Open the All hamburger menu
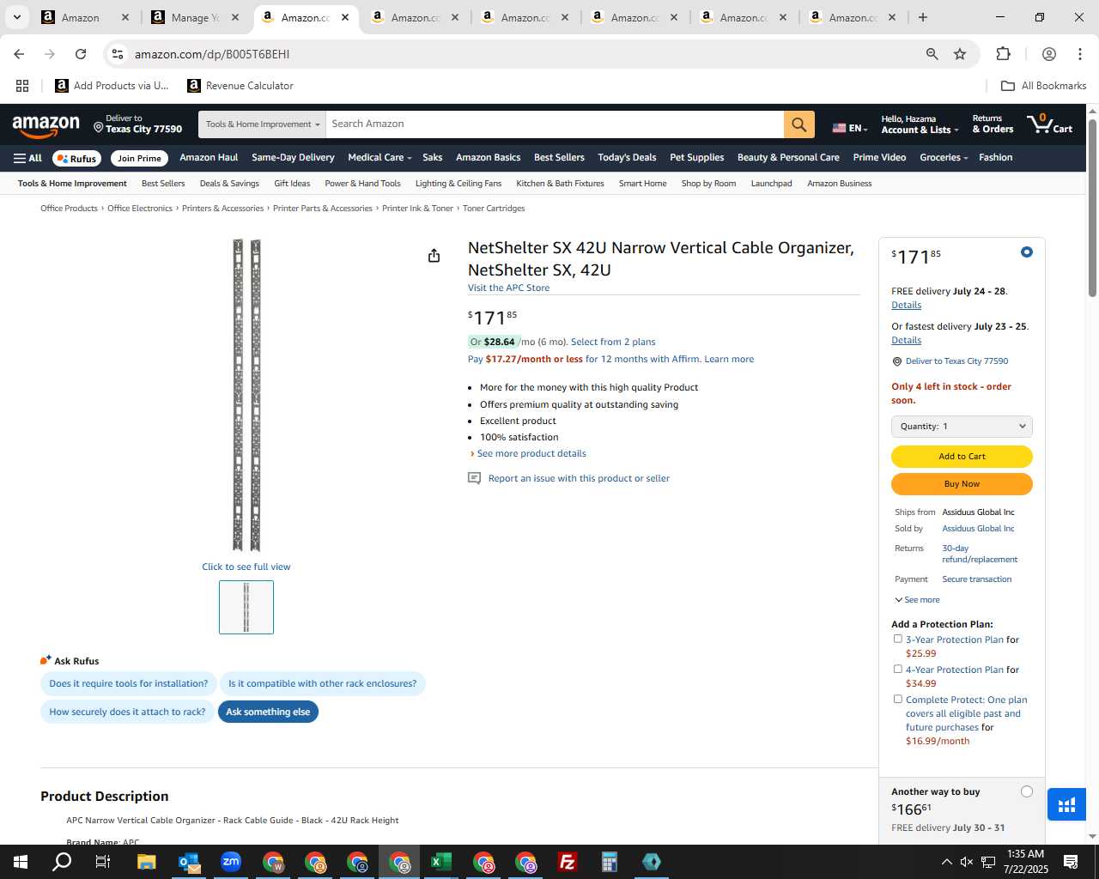Viewport: 1099px width, 879px height. tap(27, 158)
